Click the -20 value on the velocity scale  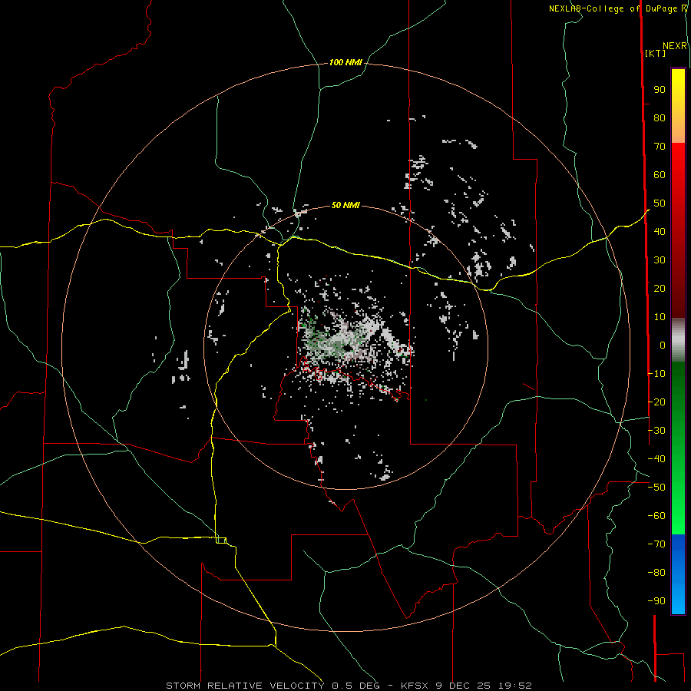pyautogui.click(x=656, y=402)
